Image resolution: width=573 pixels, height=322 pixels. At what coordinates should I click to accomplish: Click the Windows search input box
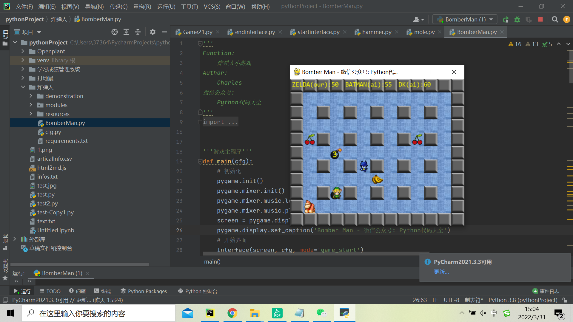tap(98, 313)
